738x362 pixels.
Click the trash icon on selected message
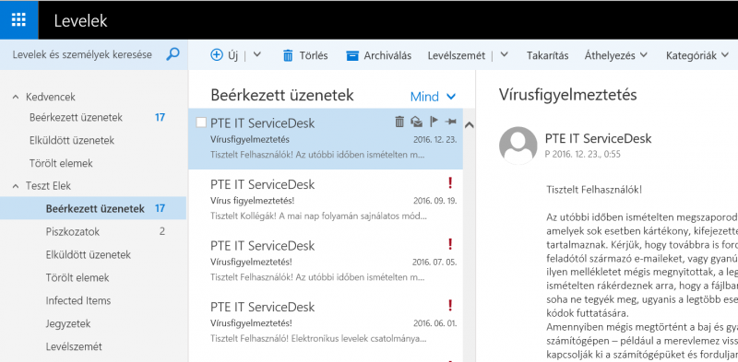399,123
